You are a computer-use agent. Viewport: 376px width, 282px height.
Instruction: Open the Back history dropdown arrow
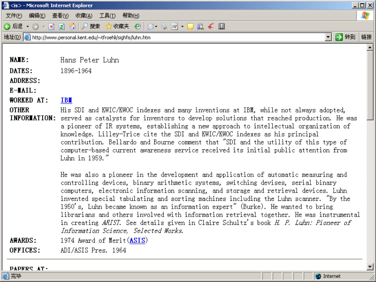27,26
